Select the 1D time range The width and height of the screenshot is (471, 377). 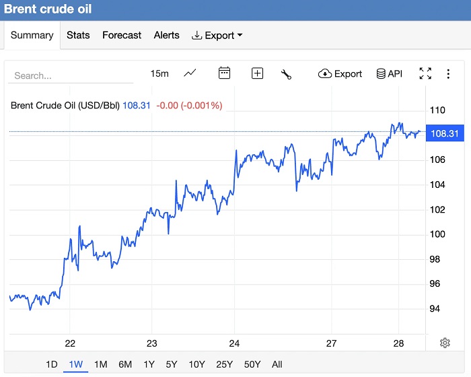(52, 364)
